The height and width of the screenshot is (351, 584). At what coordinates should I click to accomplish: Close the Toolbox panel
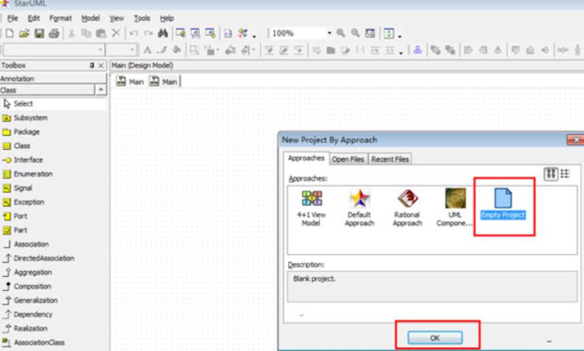(x=101, y=65)
